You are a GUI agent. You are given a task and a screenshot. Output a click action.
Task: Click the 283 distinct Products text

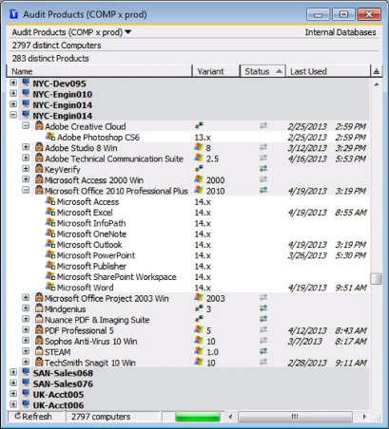tap(50, 58)
